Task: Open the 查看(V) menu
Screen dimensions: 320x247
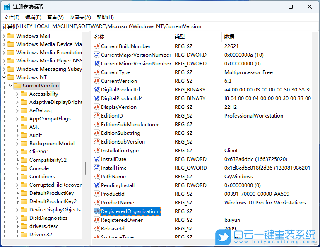Action: coord(55,17)
